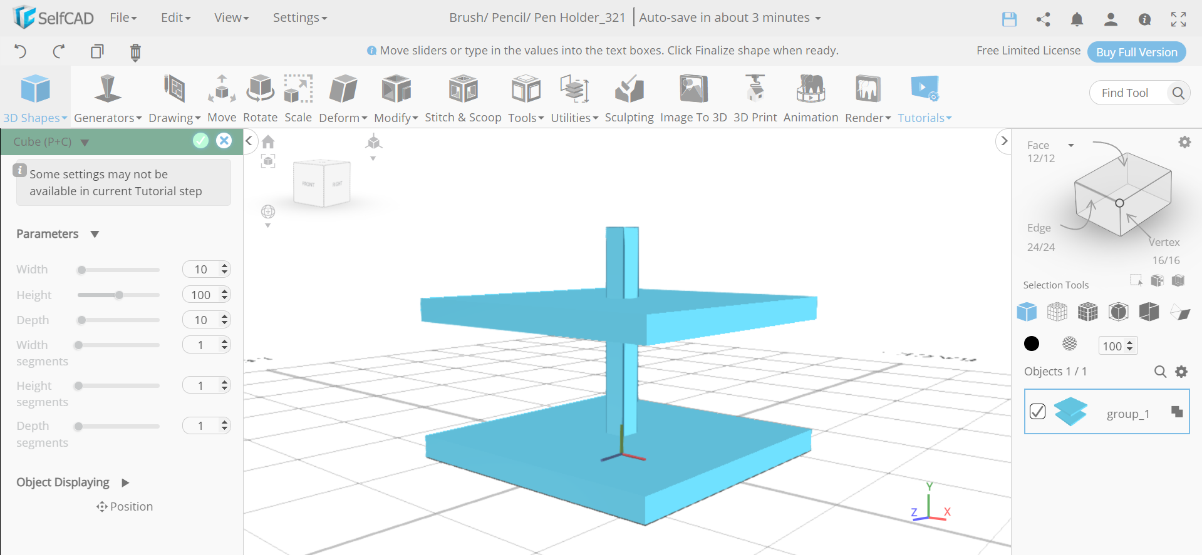
Task: Switch to Edge selection mode
Action: 1039,228
